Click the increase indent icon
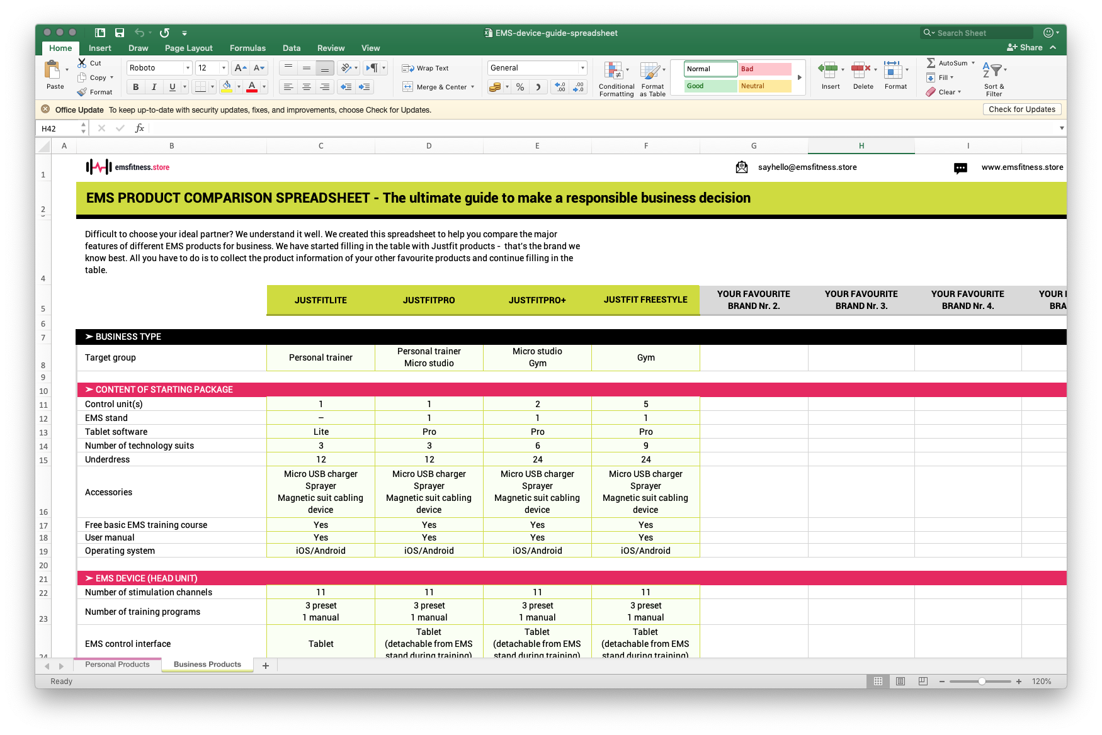Viewport: 1102px width, 735px height. [364, 87]
